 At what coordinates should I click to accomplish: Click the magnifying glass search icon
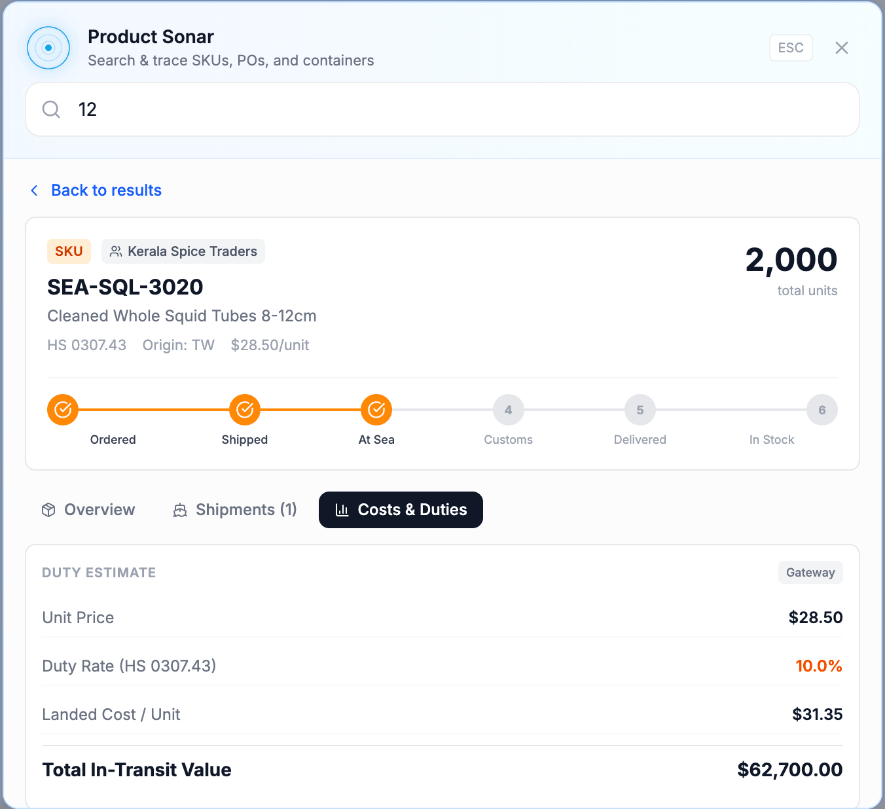click(x=50, y=109)
